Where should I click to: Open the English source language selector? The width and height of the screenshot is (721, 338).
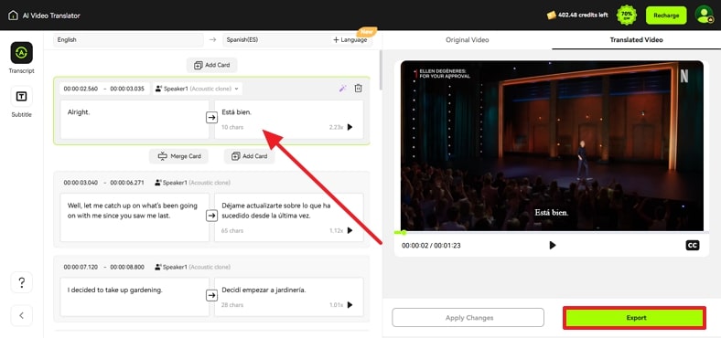pyautogui.click(x=128, y=40)
